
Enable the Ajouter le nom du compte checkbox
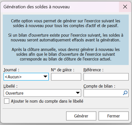click(x=7, y=101)
